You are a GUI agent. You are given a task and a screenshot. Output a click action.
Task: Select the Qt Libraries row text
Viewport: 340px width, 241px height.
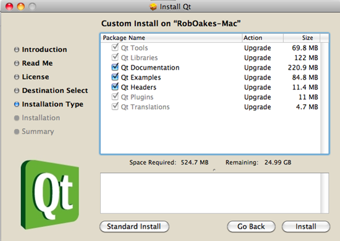(x=139, y=58)
